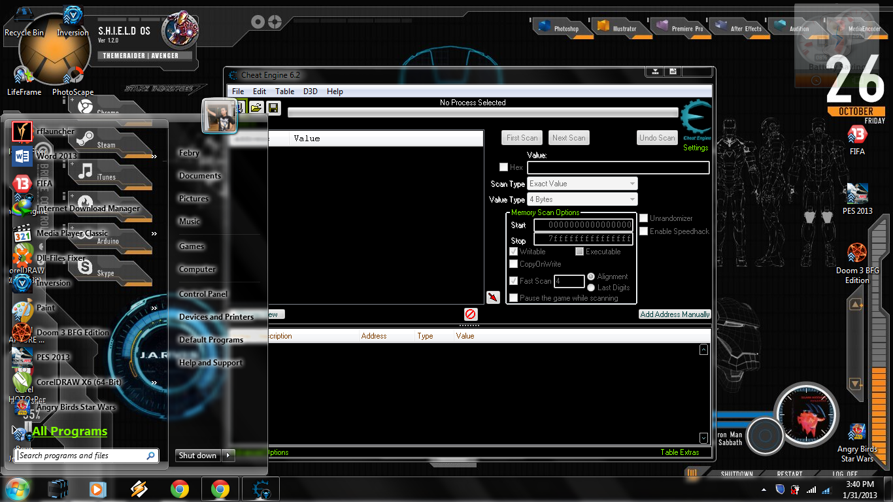Toggle the Writable checkbox
Image resolution: width=893 pixels, height=502 pixels.
(x=514, y=252)
